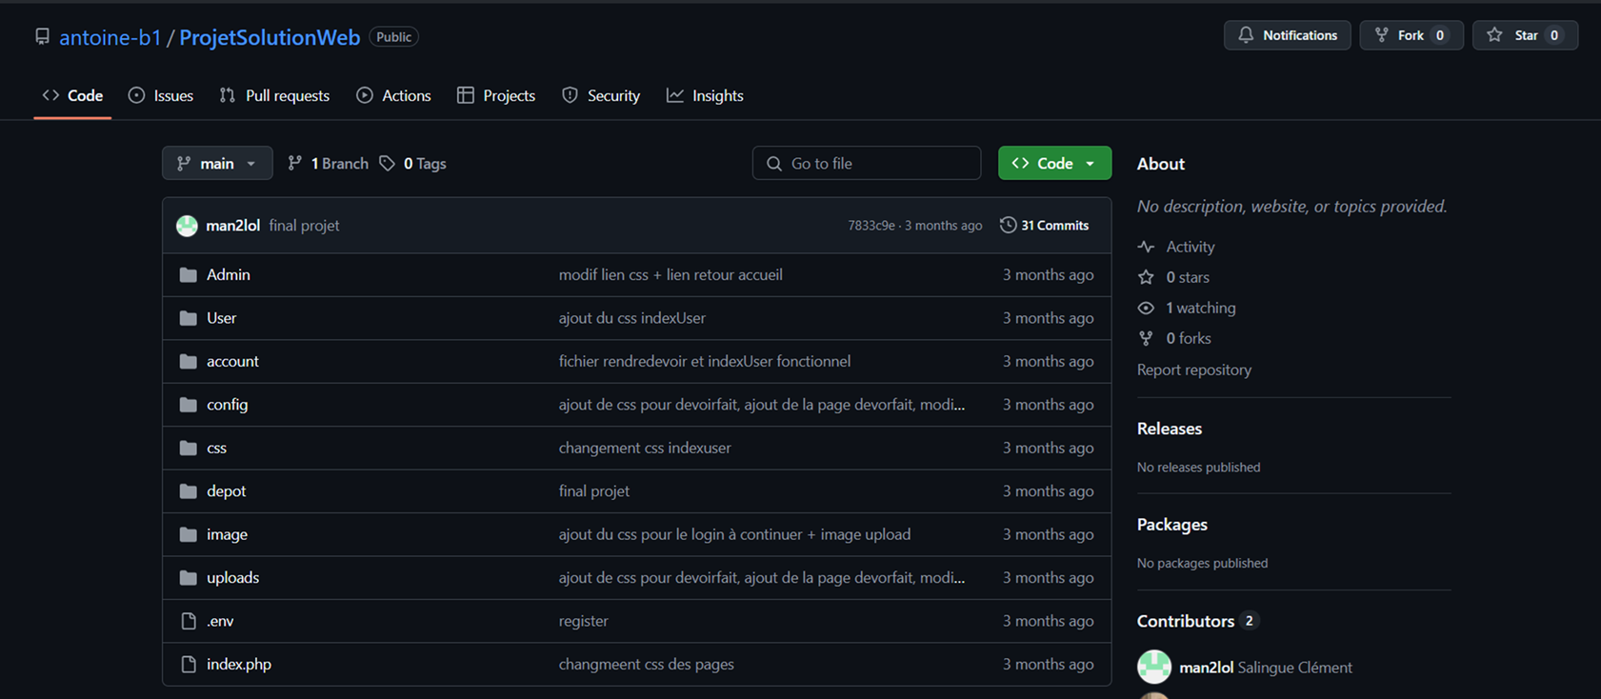
Task: Click the man2lol author name in commit row
Action: (x=233, y=226)
